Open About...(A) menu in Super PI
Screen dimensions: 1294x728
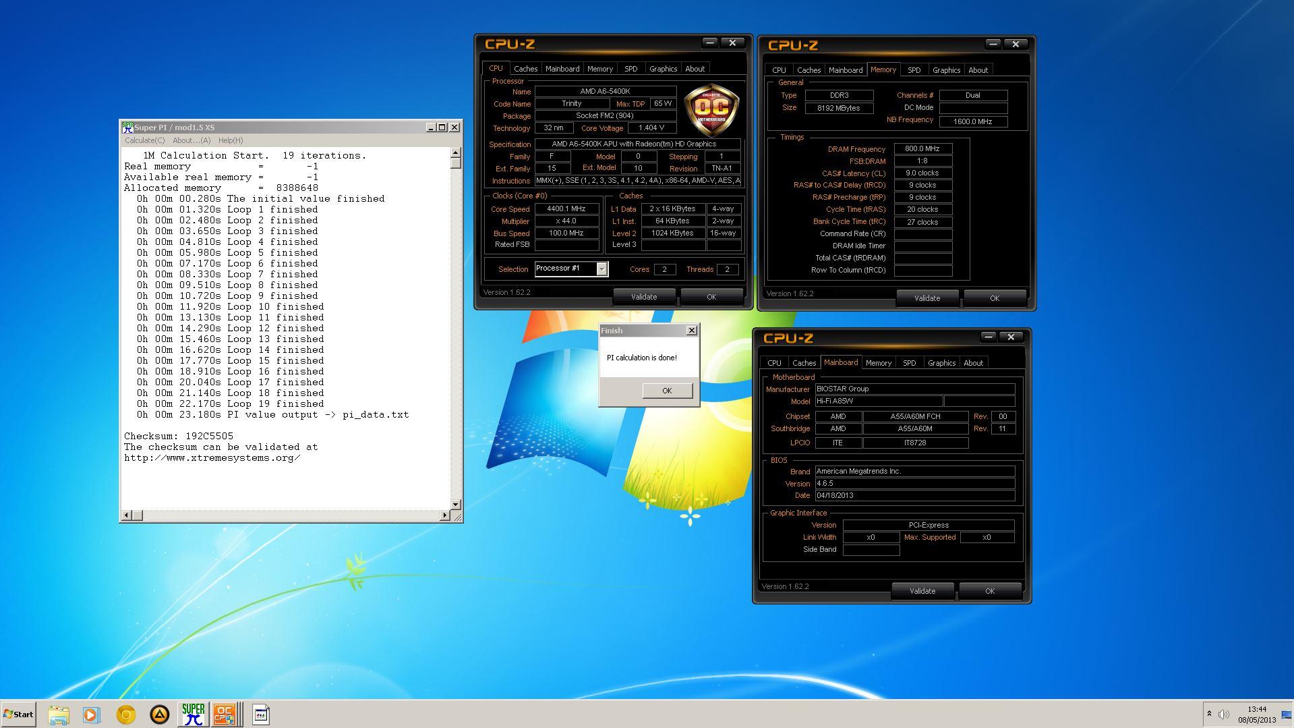[192, 140]
